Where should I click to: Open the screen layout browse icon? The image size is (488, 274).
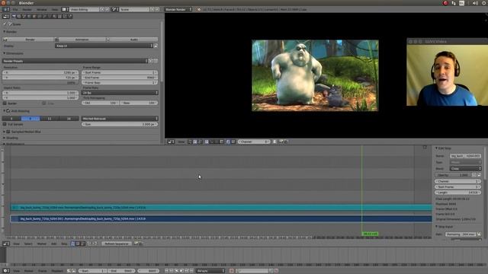tap(64, 9)
